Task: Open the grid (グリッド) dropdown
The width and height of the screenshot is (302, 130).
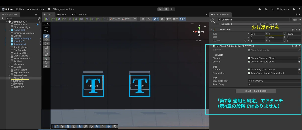Action: 129,19
